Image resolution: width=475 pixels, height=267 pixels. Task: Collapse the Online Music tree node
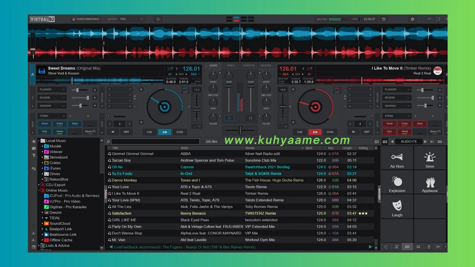point(39,190)
